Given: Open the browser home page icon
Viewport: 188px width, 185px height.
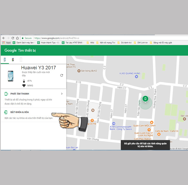Looking at the screenshot, I should tap(17, 38).
